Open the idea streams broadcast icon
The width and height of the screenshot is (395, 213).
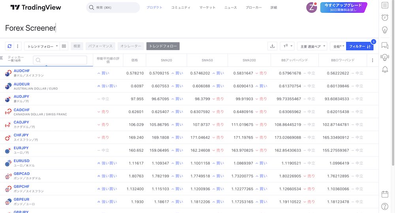tap(385, 57)
